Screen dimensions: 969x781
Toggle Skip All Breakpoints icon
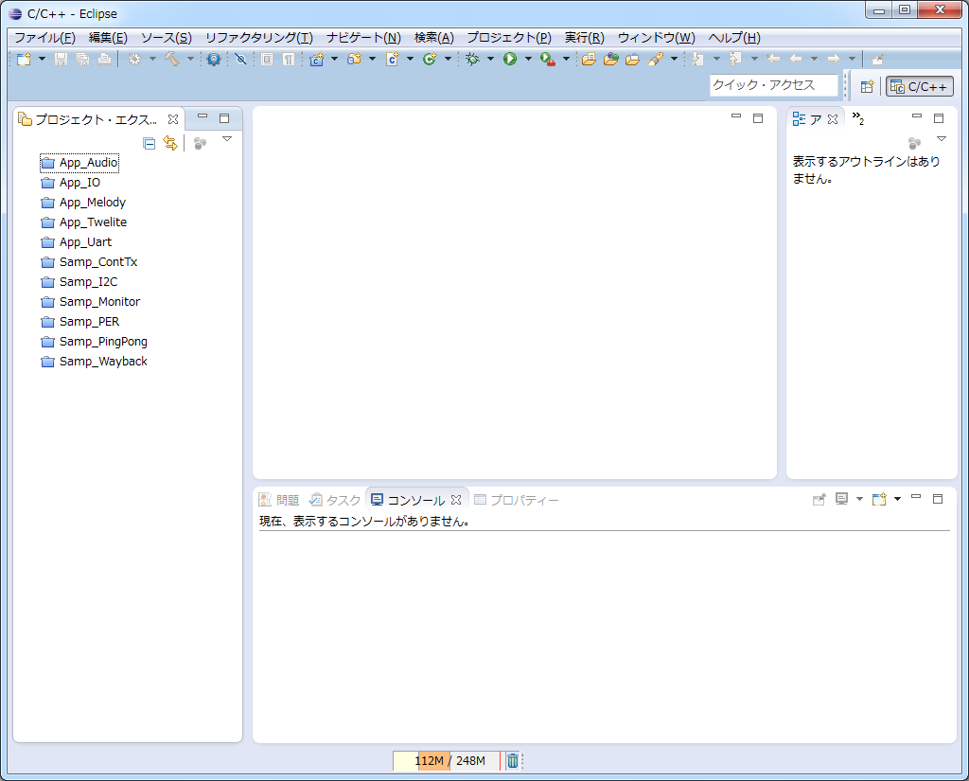pos(240,60)
